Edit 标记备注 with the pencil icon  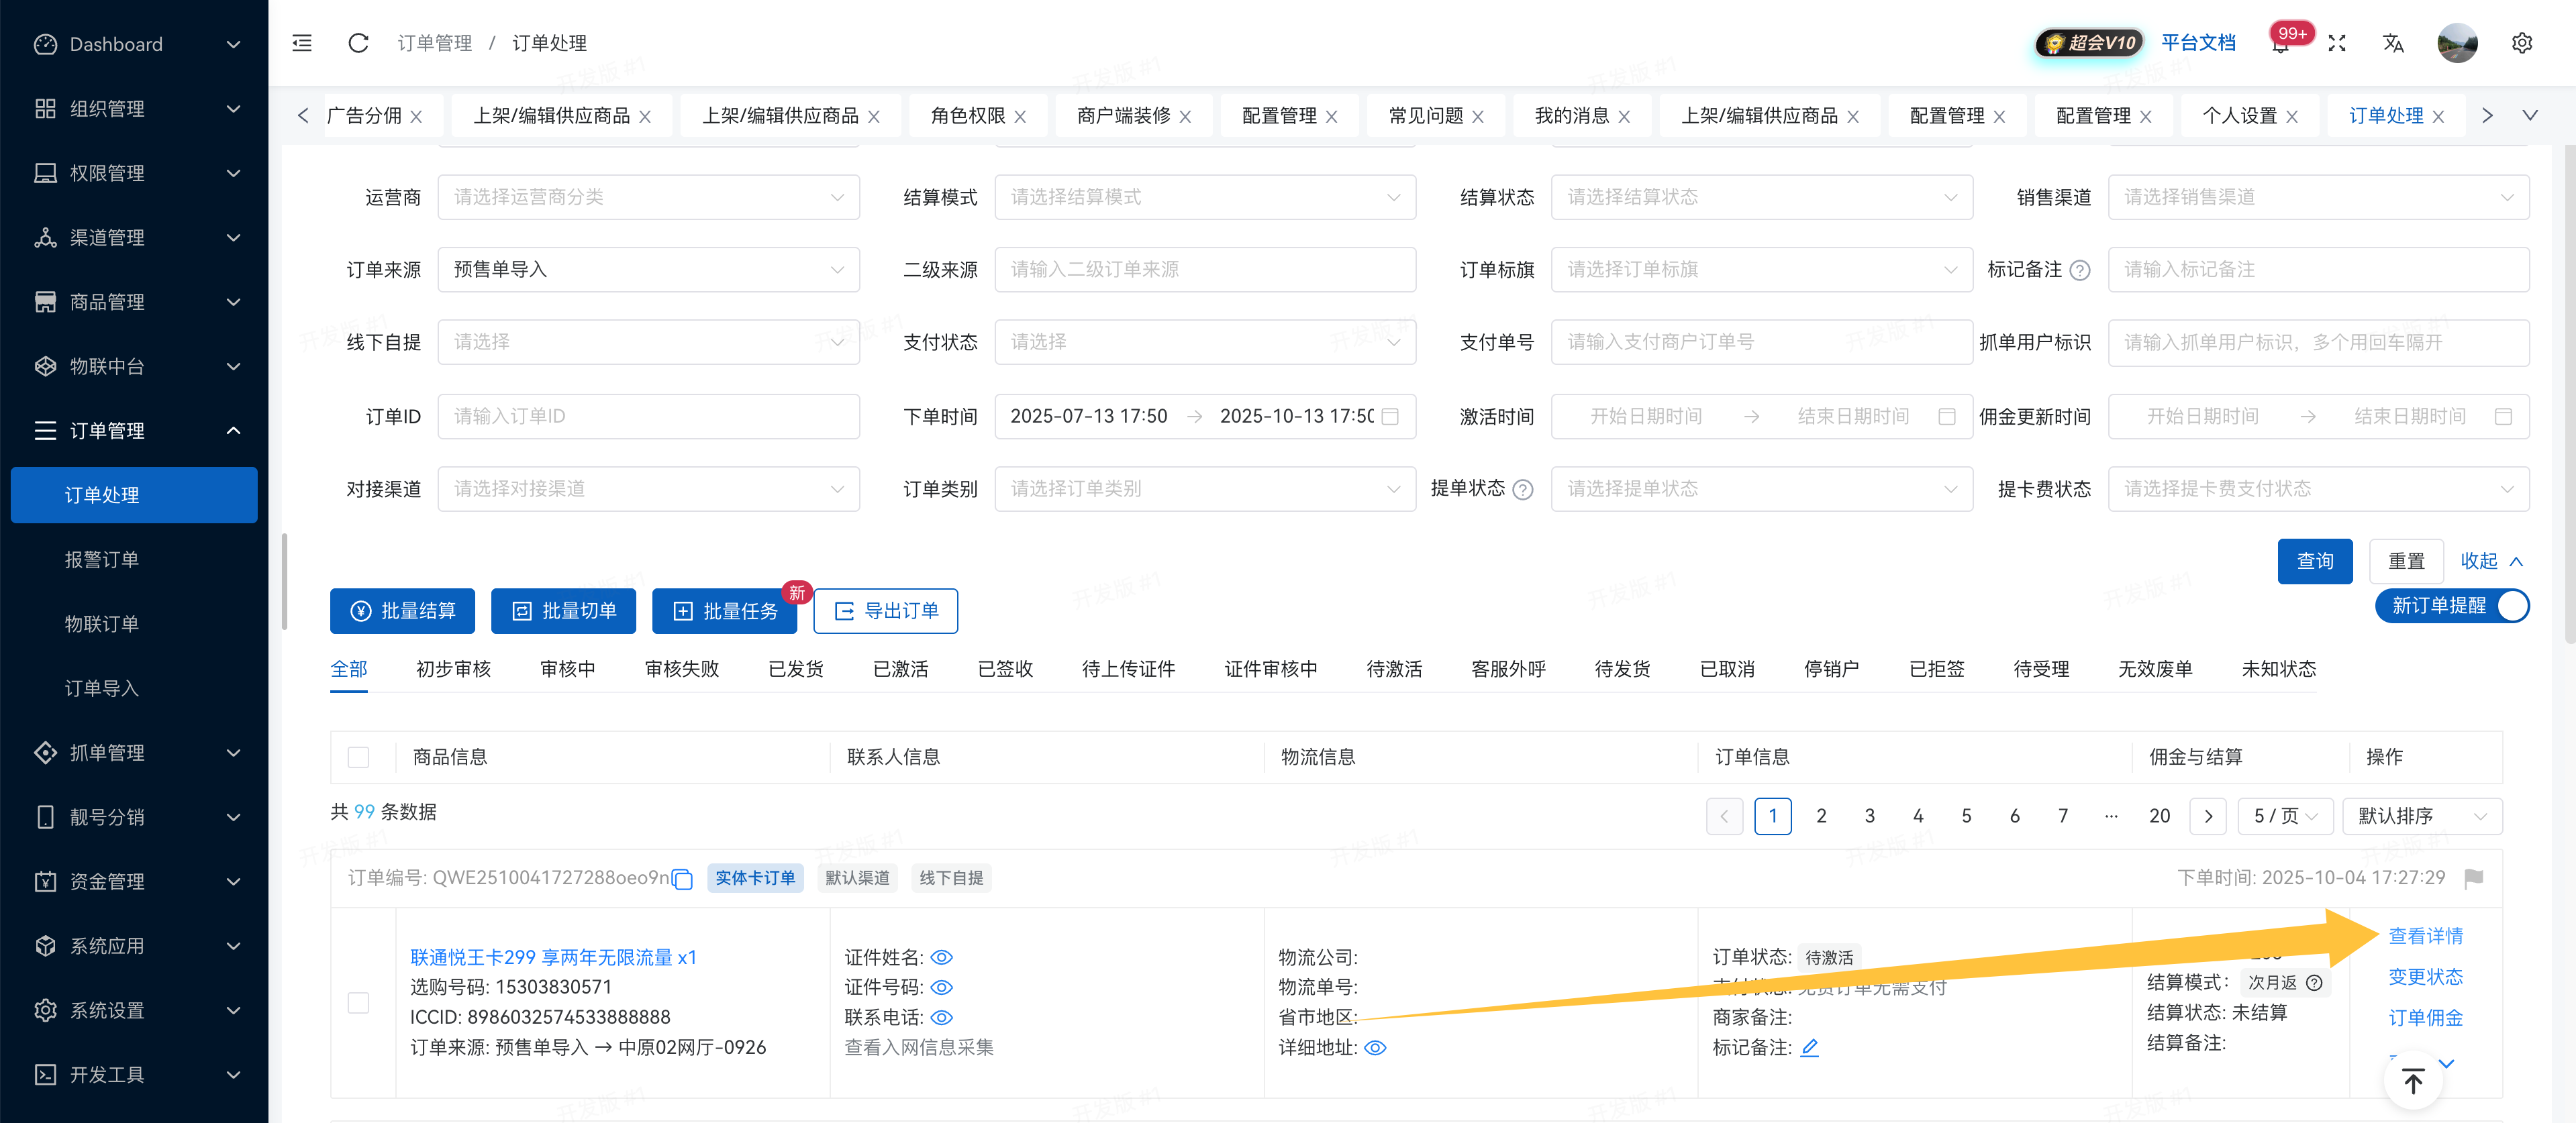(1809, 1047)
